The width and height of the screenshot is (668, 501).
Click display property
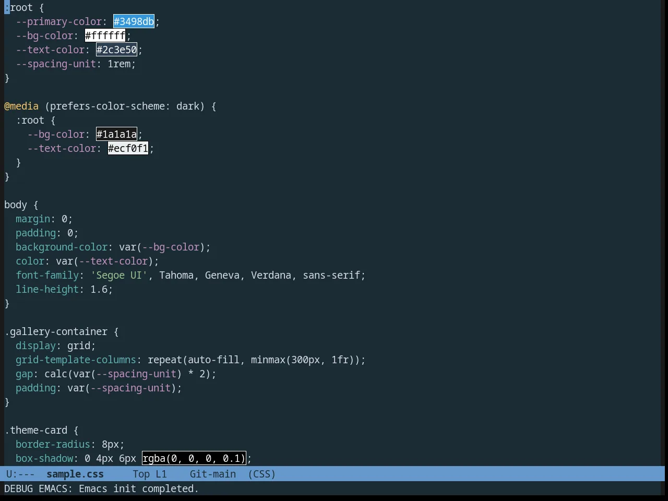point(35,345)
